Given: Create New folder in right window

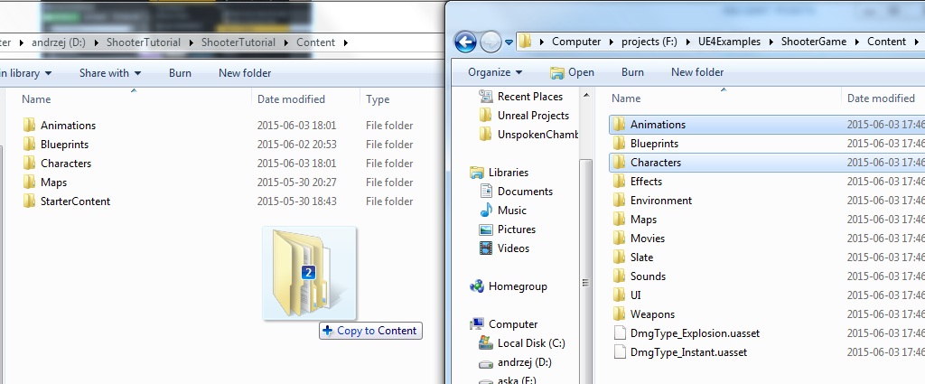Looking at the screenshot, I should coord(697,72).
